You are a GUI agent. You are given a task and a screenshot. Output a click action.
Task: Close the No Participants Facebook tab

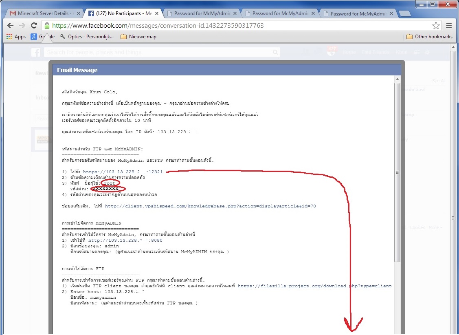157,13
